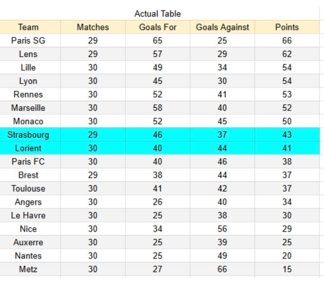Viewport: 324px width, 281px height.
Task: Click Lens points value 62
Action: pos(287,54)
